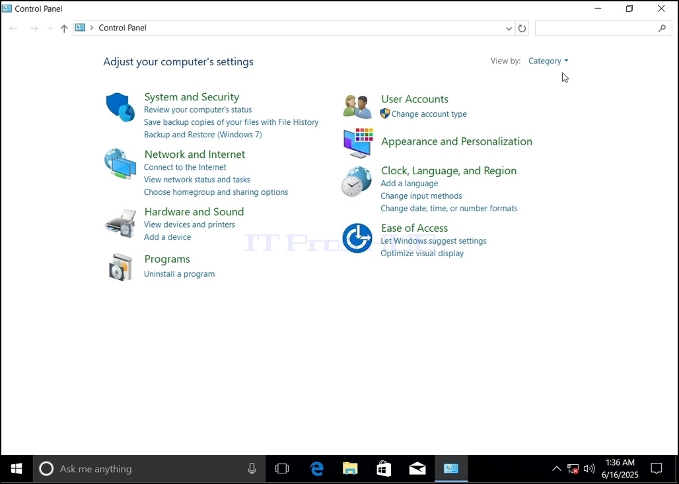Click the Forward navigation arrow
This screenshot has height=484, width=679.
pyautogui.click(x=34, y=28)
